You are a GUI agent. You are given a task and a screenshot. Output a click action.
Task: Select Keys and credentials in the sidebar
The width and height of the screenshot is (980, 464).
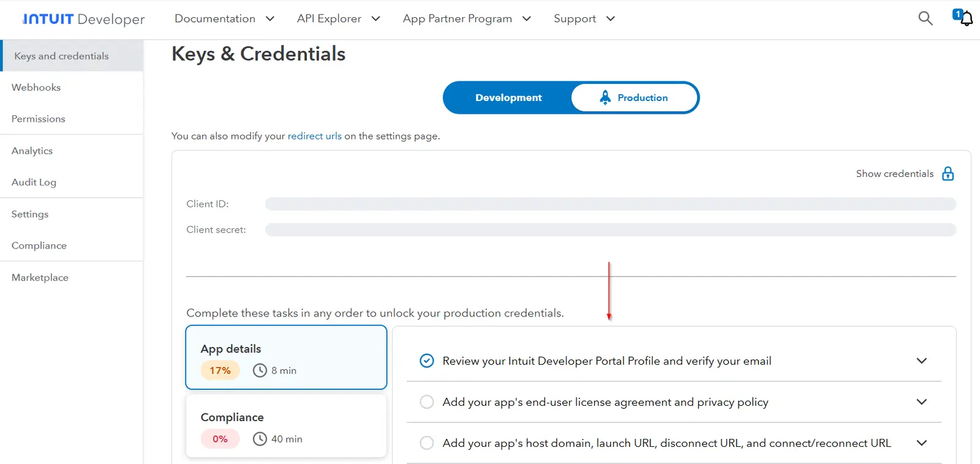click(x=72, y=56)
